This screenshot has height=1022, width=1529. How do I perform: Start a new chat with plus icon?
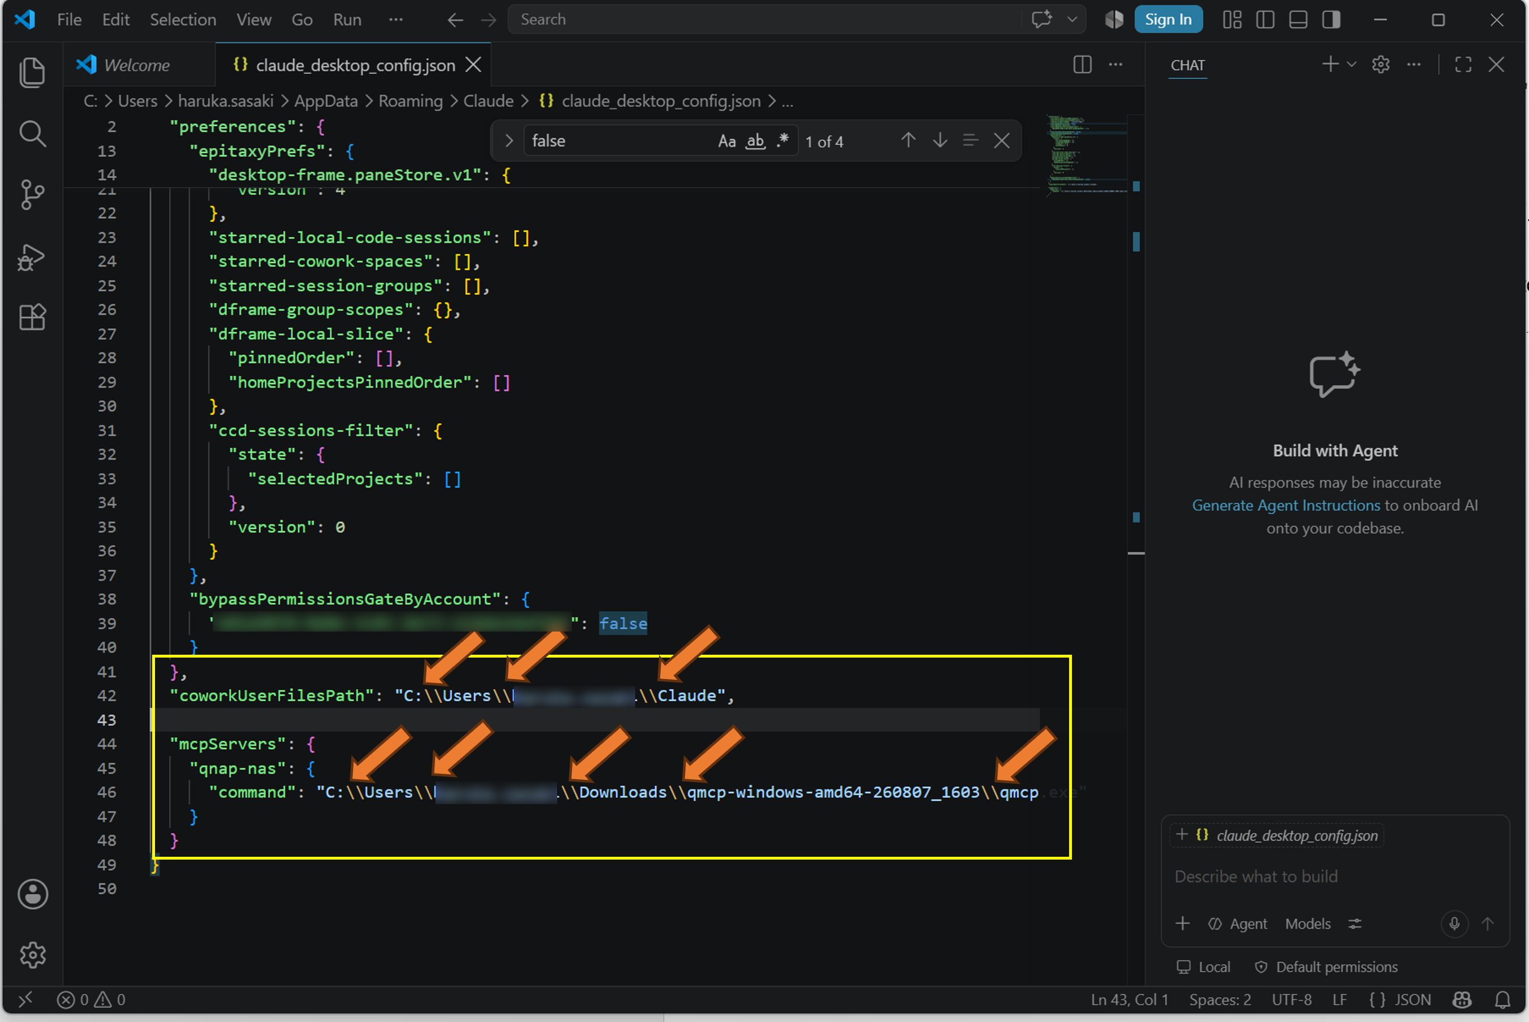1330,64
